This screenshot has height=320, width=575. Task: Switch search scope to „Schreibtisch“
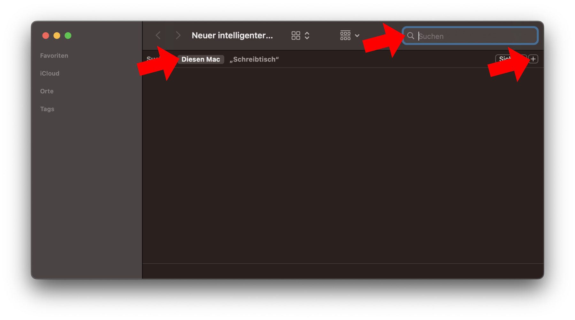(x=254, y=59)
